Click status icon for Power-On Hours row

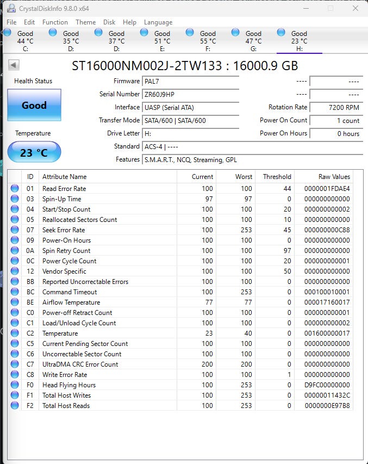click(15, 240)
